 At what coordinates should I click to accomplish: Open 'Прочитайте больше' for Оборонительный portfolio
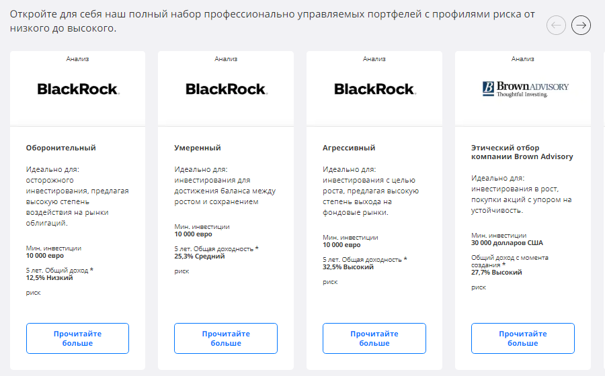click(77, 338)
